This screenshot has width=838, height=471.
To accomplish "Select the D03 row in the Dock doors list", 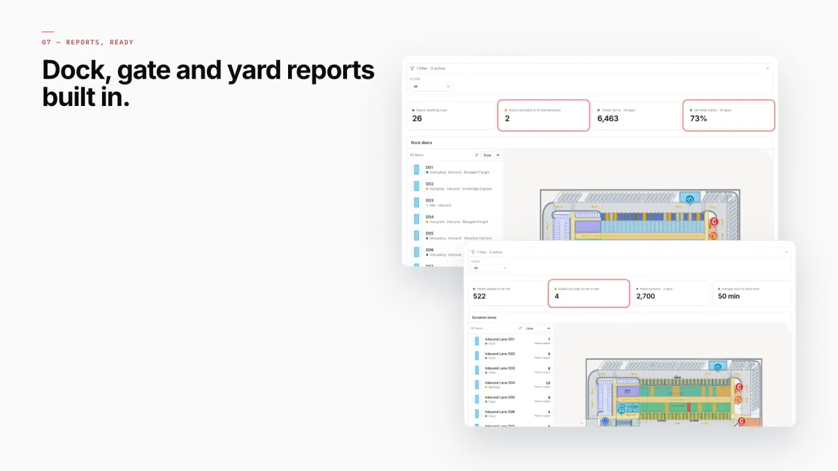I will tap(455, 203).
